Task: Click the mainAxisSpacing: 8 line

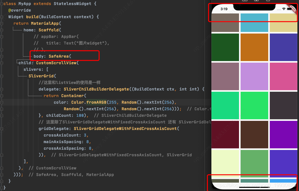Action: [67, 142]
